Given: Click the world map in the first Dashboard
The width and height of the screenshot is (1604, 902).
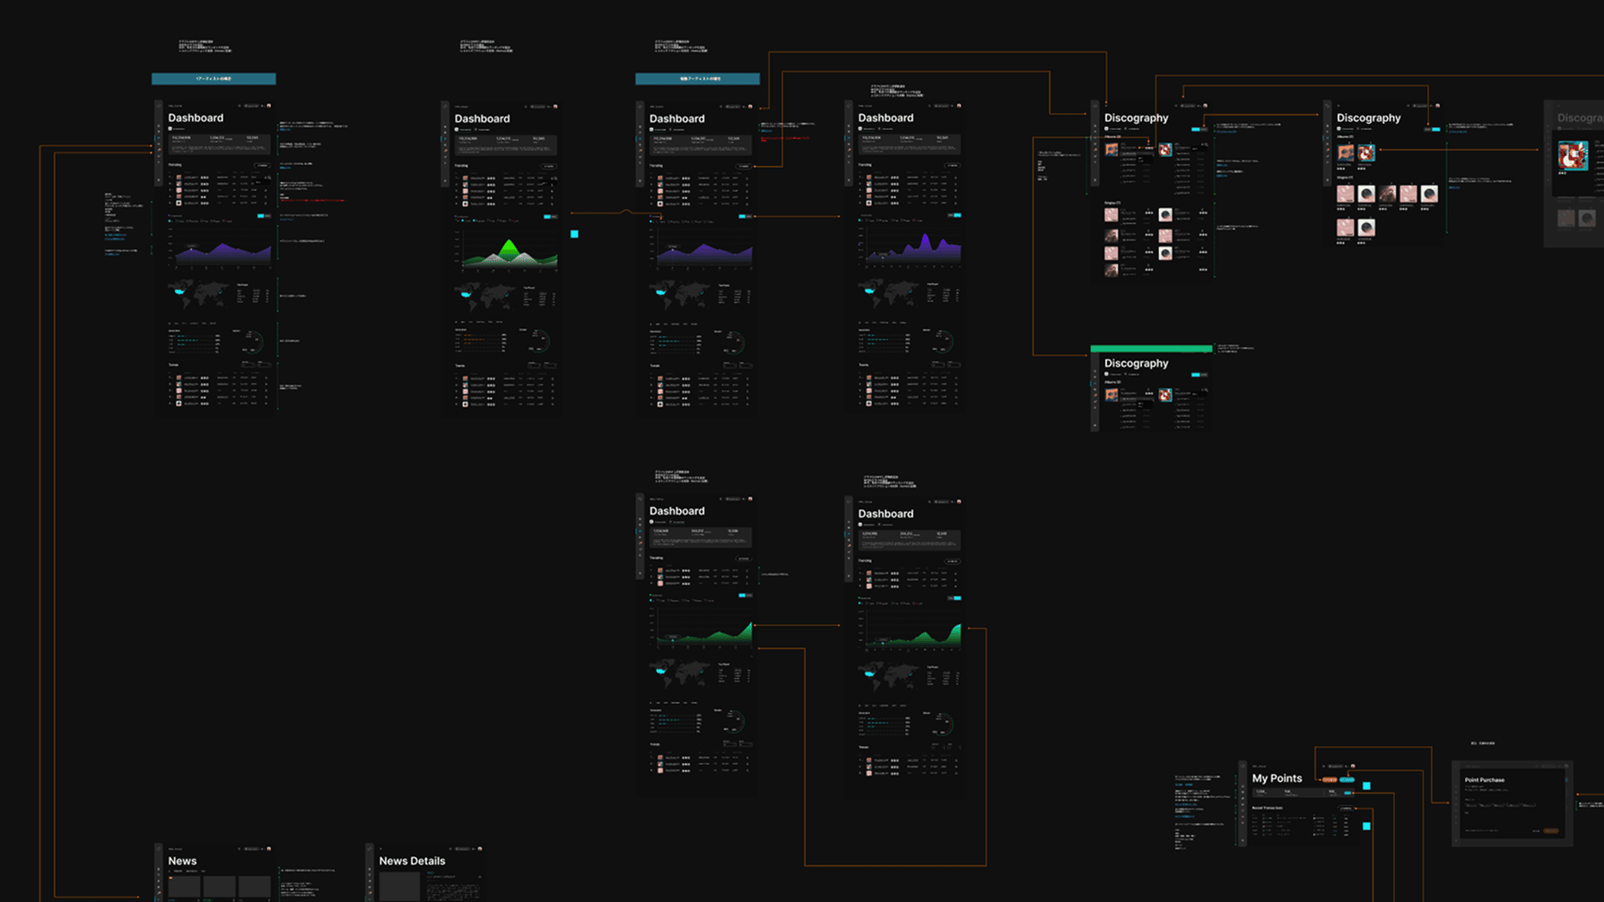Looking at the screenshot, I should [199, 292].
